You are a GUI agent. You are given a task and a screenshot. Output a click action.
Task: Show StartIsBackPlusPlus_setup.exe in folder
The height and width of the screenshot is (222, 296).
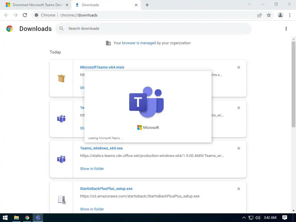[x=92, y=209]
